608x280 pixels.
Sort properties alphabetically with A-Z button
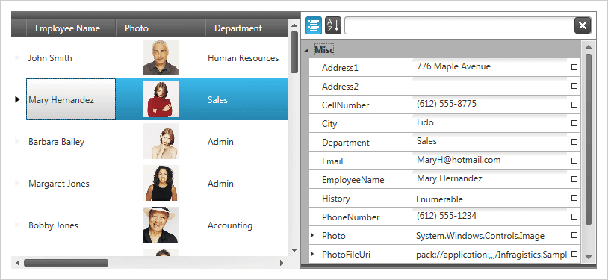click(x=332, y=25)
